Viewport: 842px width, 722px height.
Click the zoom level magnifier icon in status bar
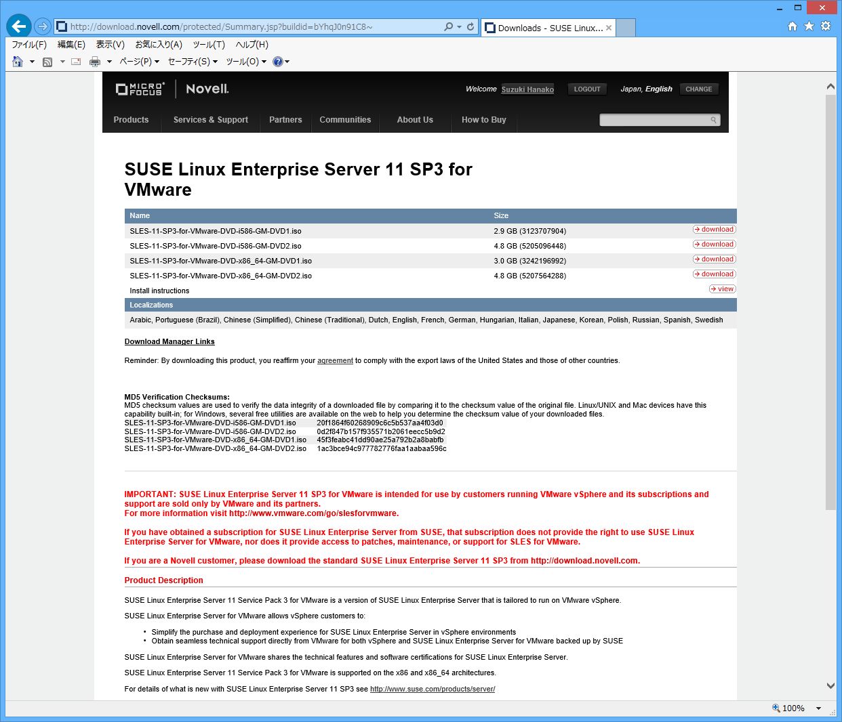(x=776, y=708)
